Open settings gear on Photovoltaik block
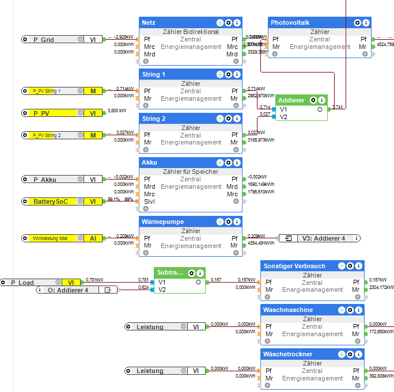Screen dimensions: 394x392 pyautogui.click(x=357, y=23)
